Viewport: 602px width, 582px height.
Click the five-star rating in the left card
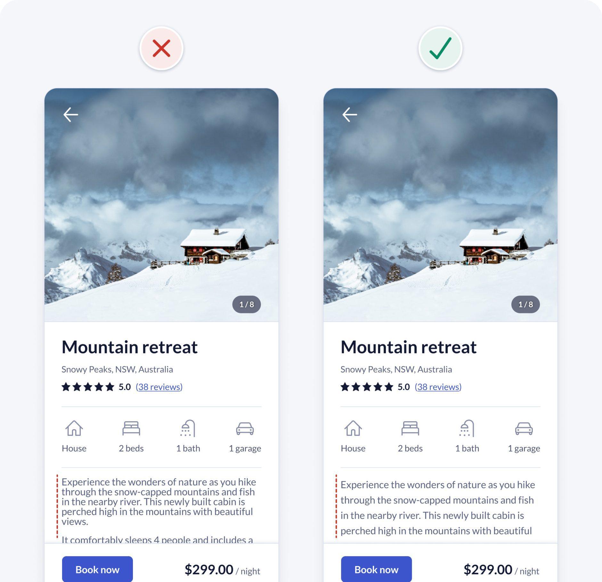[x=88, y=387]
